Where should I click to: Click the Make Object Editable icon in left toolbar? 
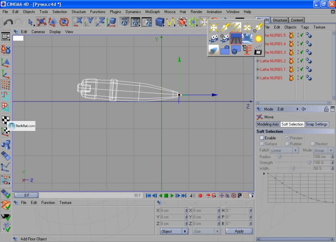6,50
